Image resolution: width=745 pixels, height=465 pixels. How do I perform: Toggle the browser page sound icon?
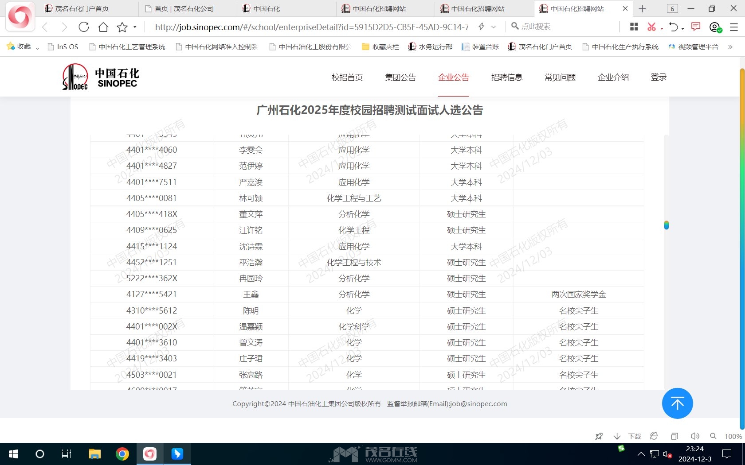694,436
